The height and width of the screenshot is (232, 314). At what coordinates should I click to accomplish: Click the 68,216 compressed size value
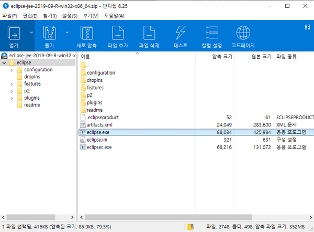(224, 147)
